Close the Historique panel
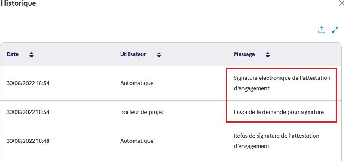Screen dimensions: 344x161 tap(341, 3)
